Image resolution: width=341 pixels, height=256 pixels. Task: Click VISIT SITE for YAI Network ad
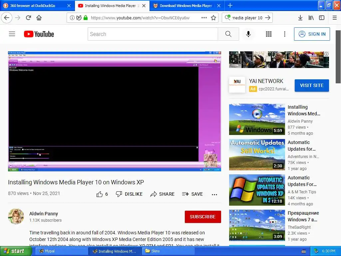pyautogui.click(x=312, y=85)
